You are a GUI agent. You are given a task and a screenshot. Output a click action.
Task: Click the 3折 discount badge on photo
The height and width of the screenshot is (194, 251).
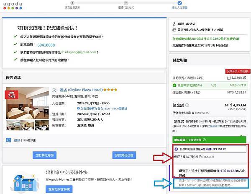pyautogui.click(x=12, y=95)
